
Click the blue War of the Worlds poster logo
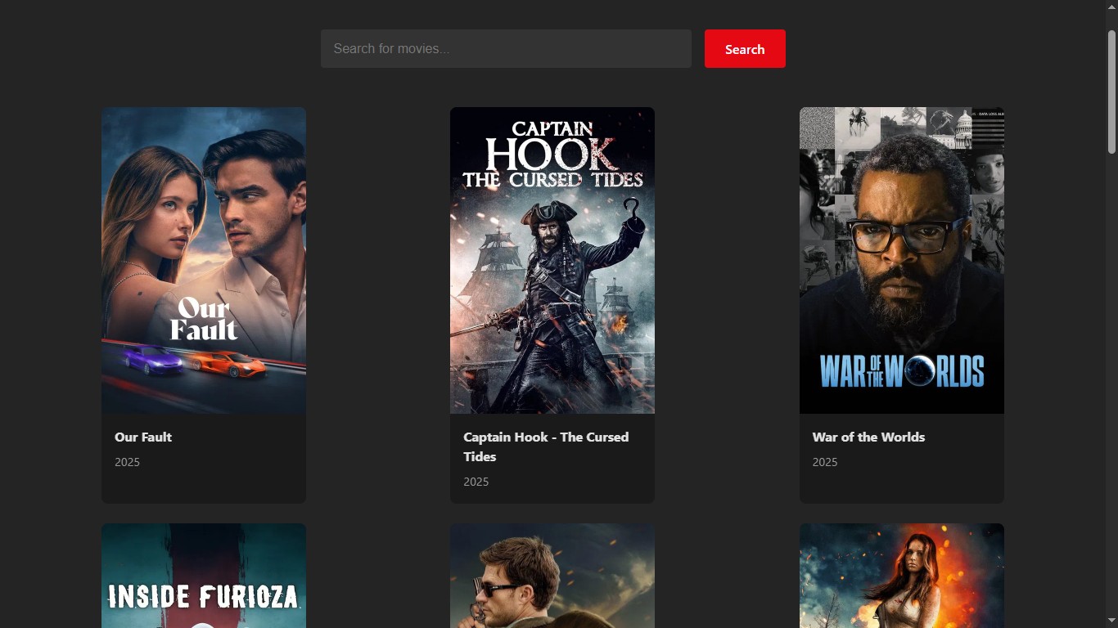pos(902,371)
